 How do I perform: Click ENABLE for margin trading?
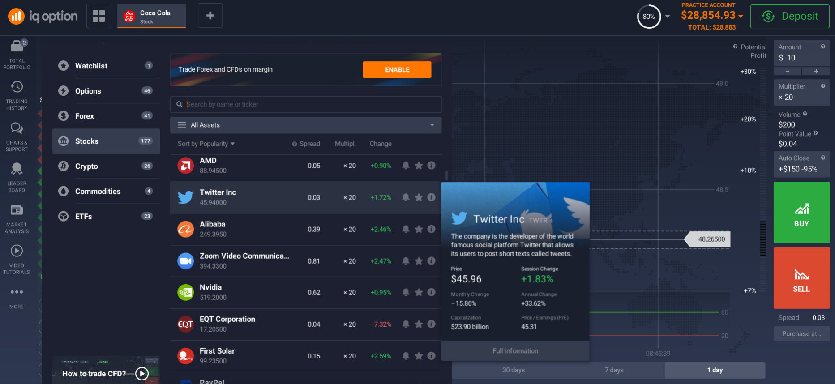click(x=397, y=70)
